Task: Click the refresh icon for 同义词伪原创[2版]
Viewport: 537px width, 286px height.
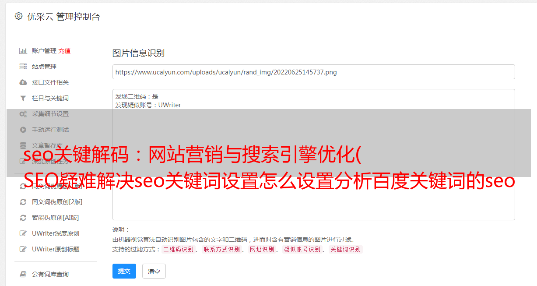Action: tap(23, 202)
